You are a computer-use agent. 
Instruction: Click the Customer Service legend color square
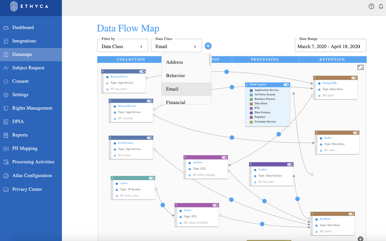point(251,122)
